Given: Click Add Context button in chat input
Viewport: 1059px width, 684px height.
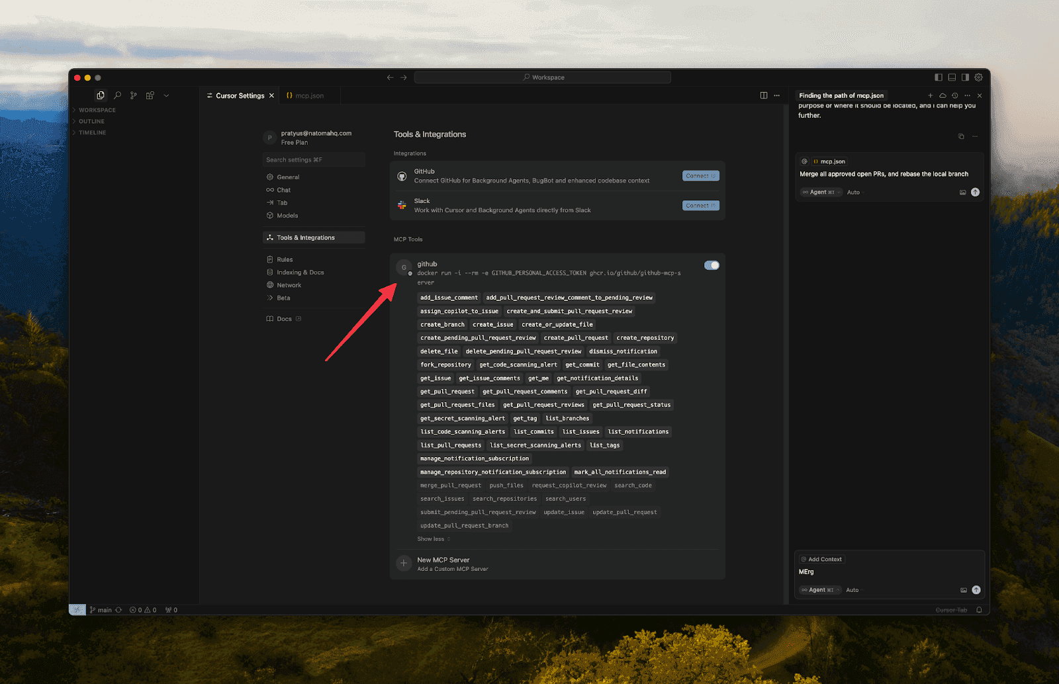Looking at the screenshot, I should point(821,560).
